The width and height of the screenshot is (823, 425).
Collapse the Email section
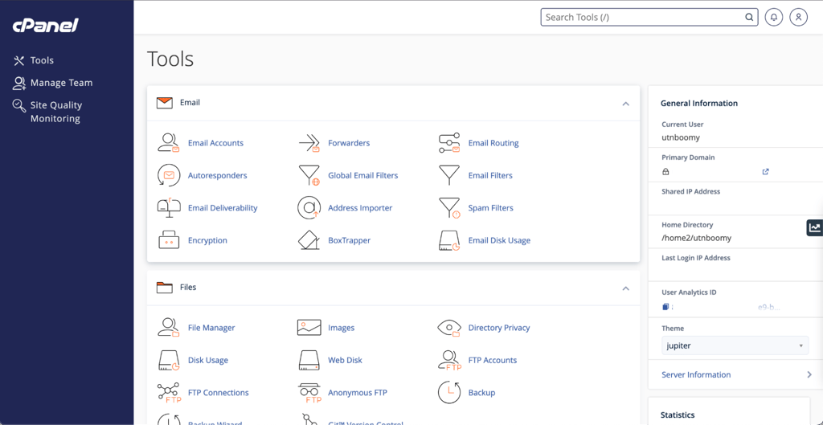coord(625,104)
